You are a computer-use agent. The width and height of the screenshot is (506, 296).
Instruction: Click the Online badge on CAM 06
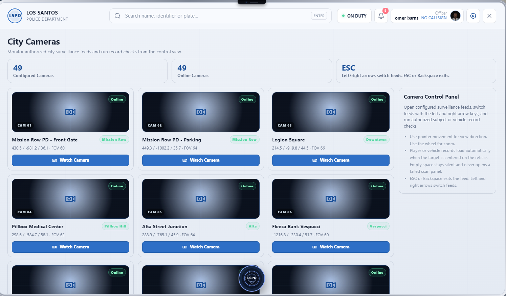[x=377, y=186]
